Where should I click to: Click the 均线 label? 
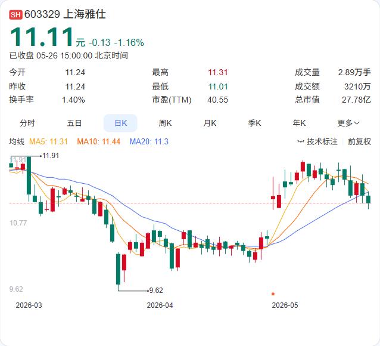click(x=17, y=141)
